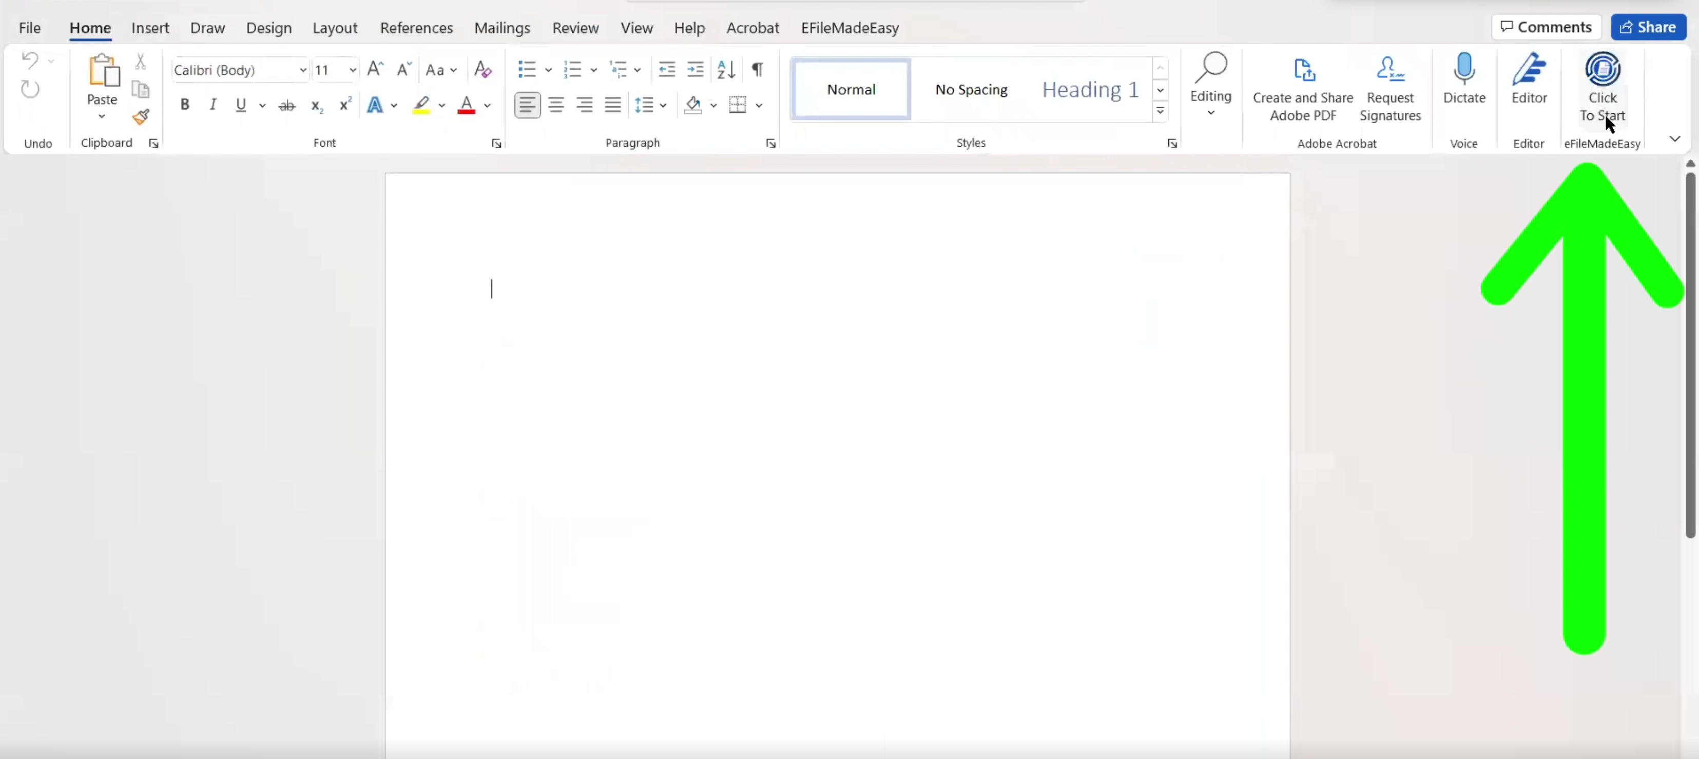This screenshot has width=1699, height=759.
Task: Expand the font size dropdown
Action: point(353,70)
